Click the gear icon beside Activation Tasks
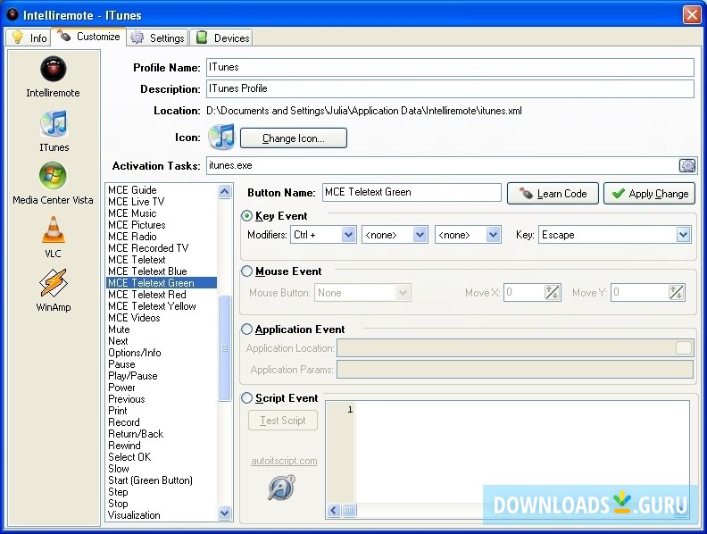Image resolution: width=707 pixels, height=534 pixels. click(687, 165)
